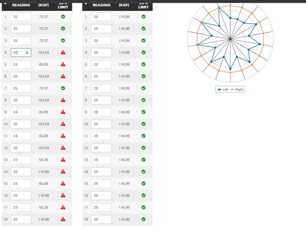Viewport: 306px width, 231px height.
Task: Select right table reading field for spoke 5
Action: (x=101, y=64)
